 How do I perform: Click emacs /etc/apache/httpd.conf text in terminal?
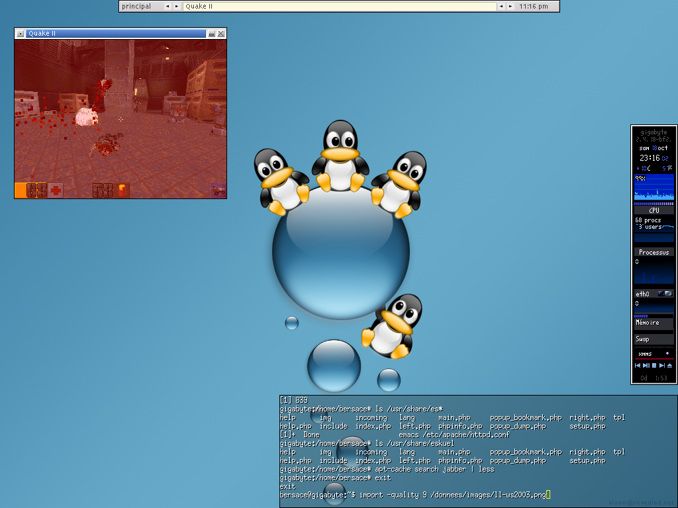pos(454,435)
